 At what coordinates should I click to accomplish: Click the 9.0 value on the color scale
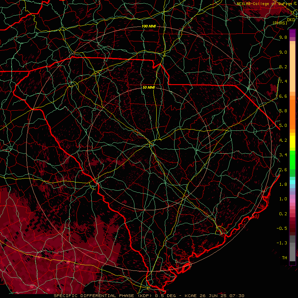click(x=283, y=52)
